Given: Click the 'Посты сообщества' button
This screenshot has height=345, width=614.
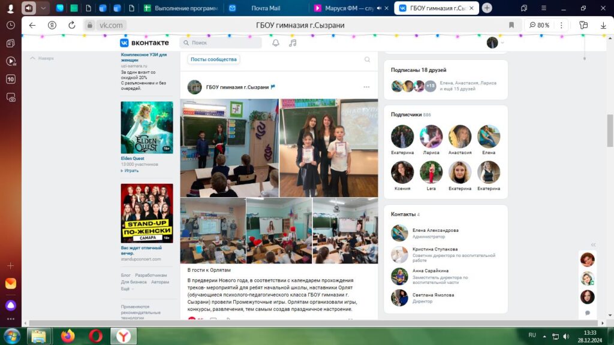Looking at the screenshot, I should pyautogui.click(x=214, y=59).
